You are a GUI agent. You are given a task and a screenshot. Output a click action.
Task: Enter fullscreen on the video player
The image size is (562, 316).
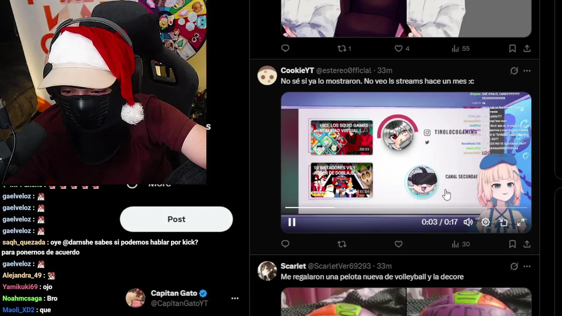point(521,222)
